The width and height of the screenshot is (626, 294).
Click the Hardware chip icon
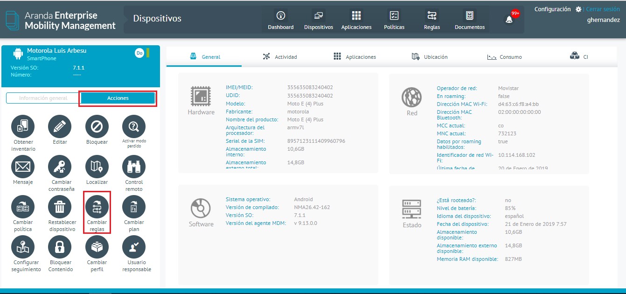[201, 96]
